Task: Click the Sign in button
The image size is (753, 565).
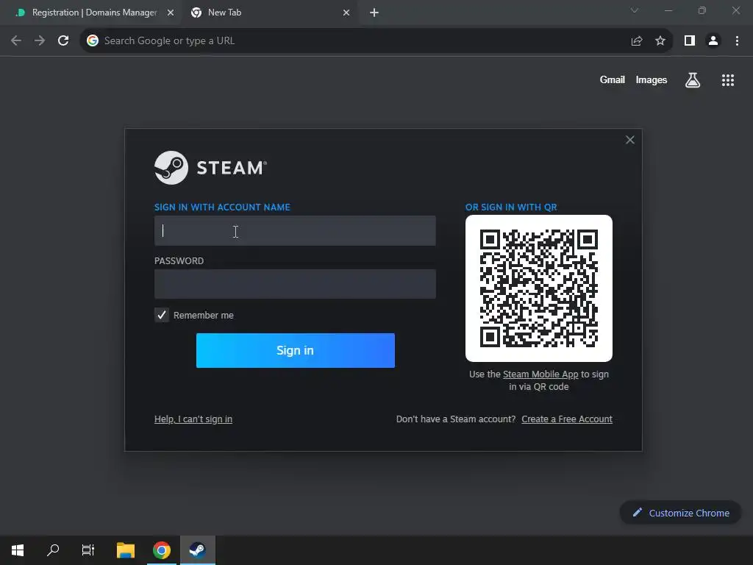Action: pyautogui.click(x=296, y=350)
